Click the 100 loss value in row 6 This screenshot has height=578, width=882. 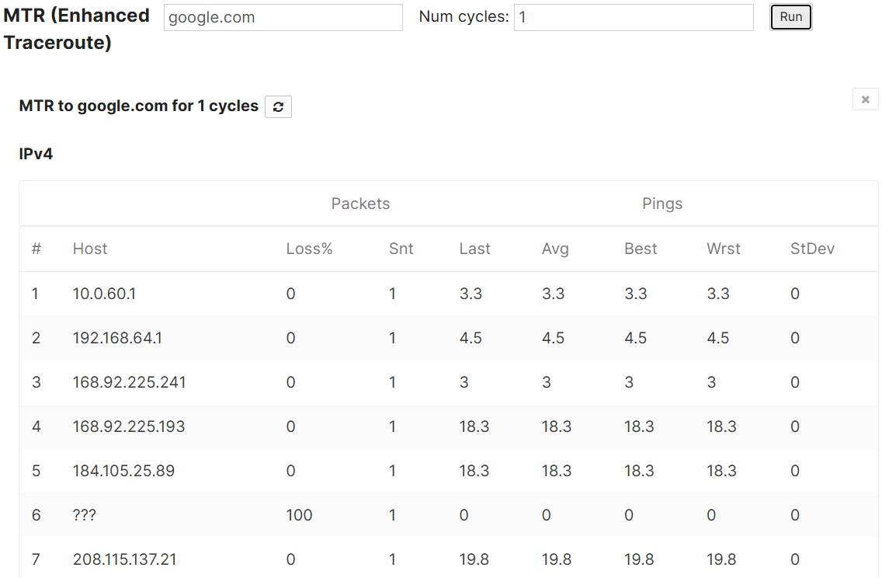[299, 515]
